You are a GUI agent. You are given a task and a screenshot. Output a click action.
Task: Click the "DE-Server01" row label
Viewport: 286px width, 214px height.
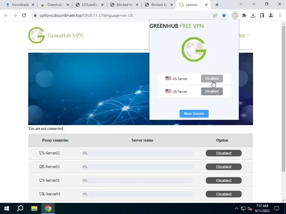49,167
